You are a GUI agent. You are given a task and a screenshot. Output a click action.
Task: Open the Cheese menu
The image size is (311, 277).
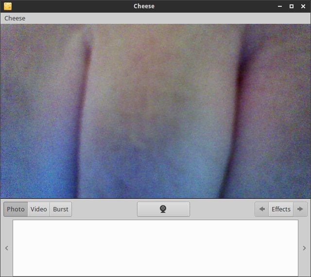click(x=15, y=18)
